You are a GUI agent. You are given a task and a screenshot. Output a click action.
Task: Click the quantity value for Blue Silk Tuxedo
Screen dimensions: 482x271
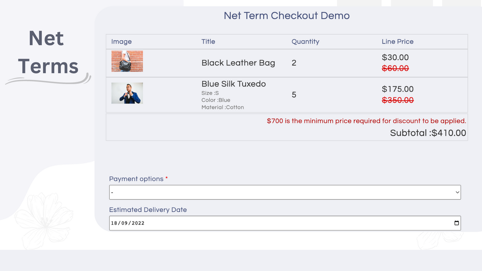(x=294, y=95)
